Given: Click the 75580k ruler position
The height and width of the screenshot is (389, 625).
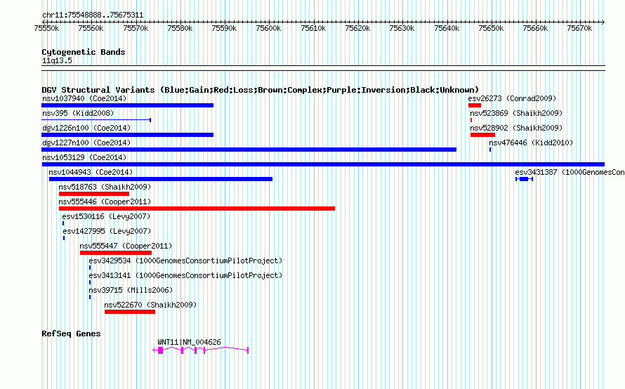Looking at the screenshot, I should 180,28.
